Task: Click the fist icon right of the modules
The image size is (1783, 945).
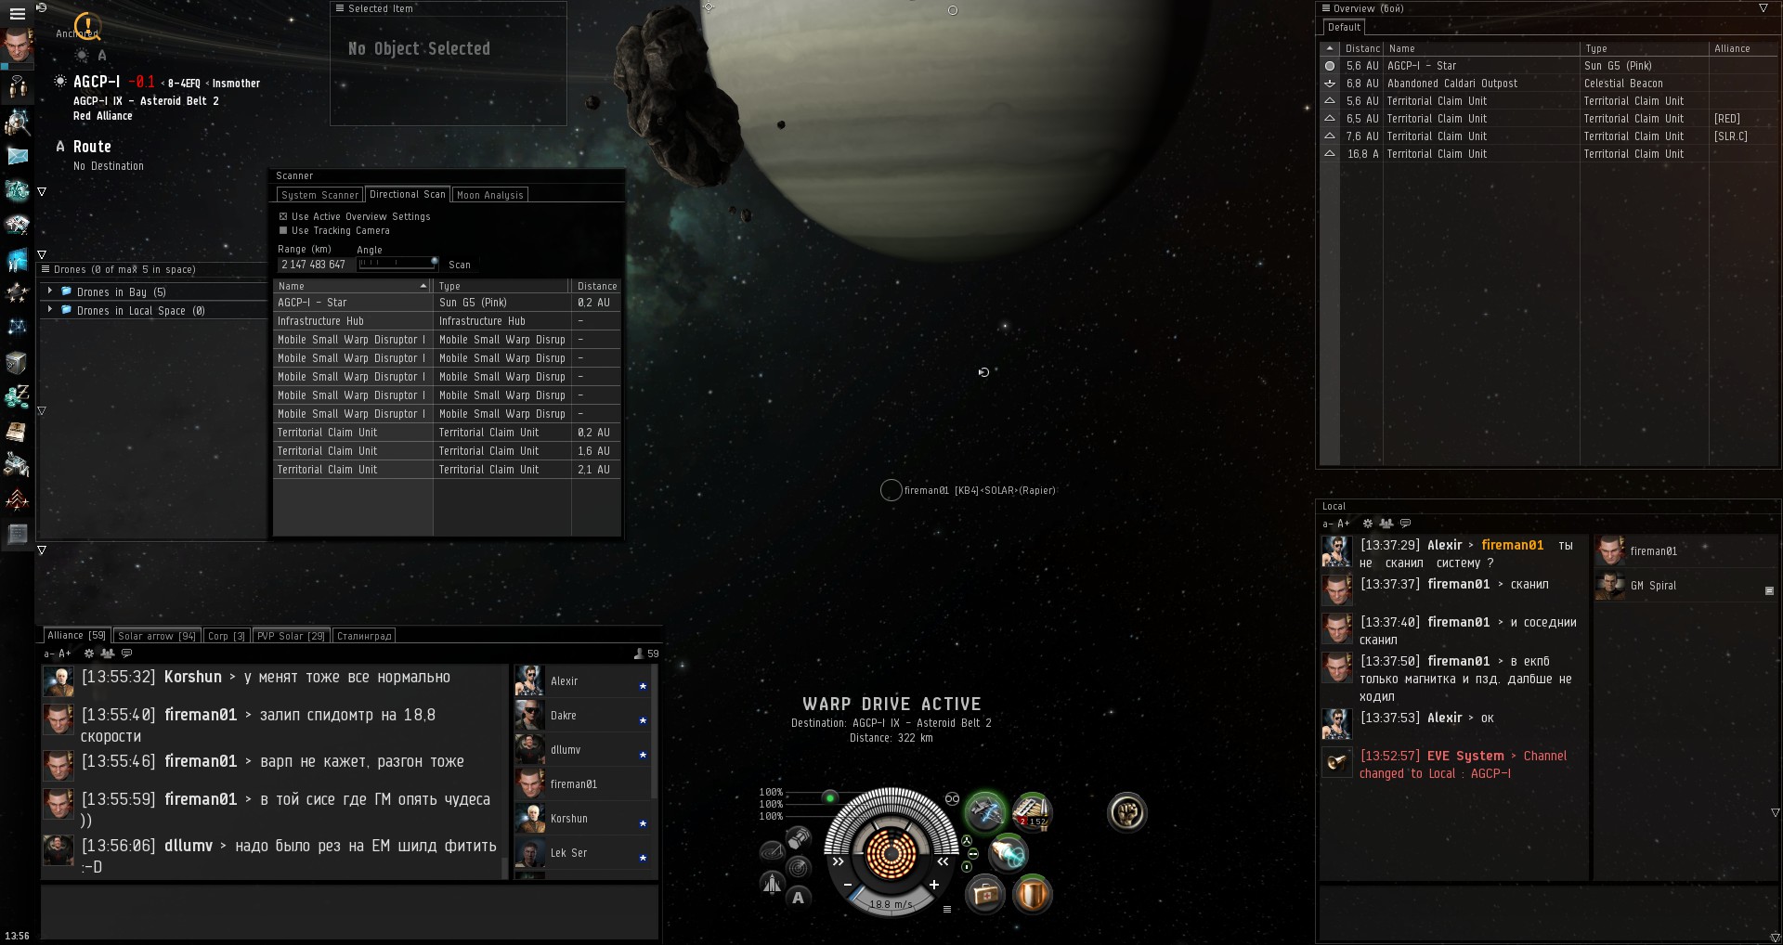Action: (1127, 812)
